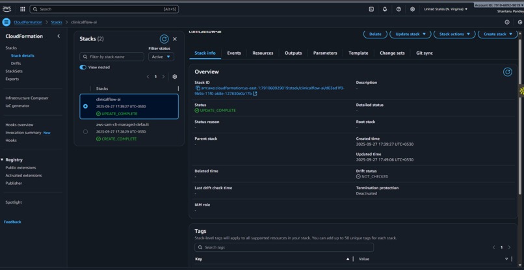This screenshot has width=524, height=270.
Task: Toggle the View nested switch
Action: (x=83, y=67)
